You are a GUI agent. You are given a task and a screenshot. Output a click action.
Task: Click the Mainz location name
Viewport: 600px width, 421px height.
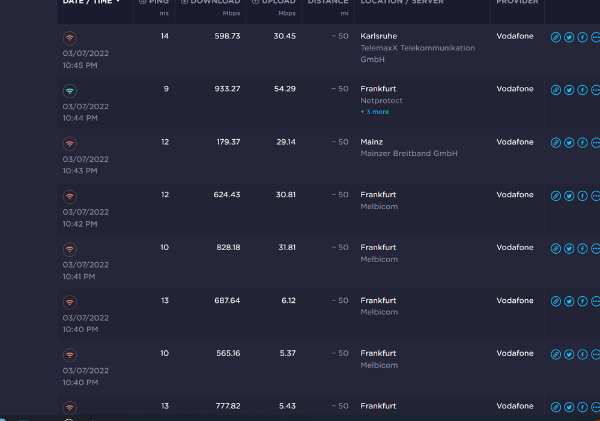point(372,142)
